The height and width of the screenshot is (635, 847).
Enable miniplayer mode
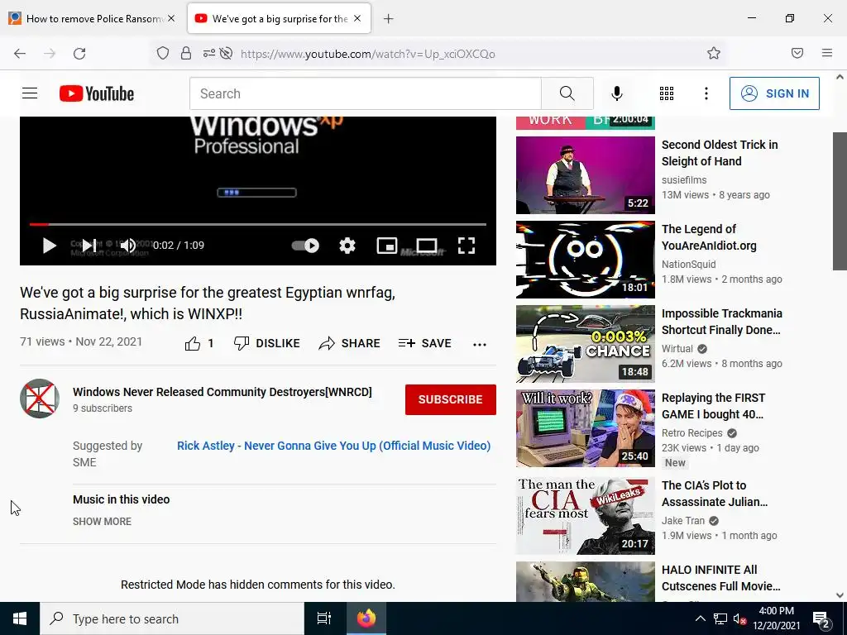[x=387, y=246]
